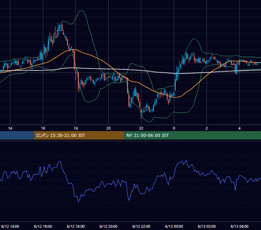Select the London 15:30-21:00 JST session bar
261x230 pixels.
click(79, 135)
